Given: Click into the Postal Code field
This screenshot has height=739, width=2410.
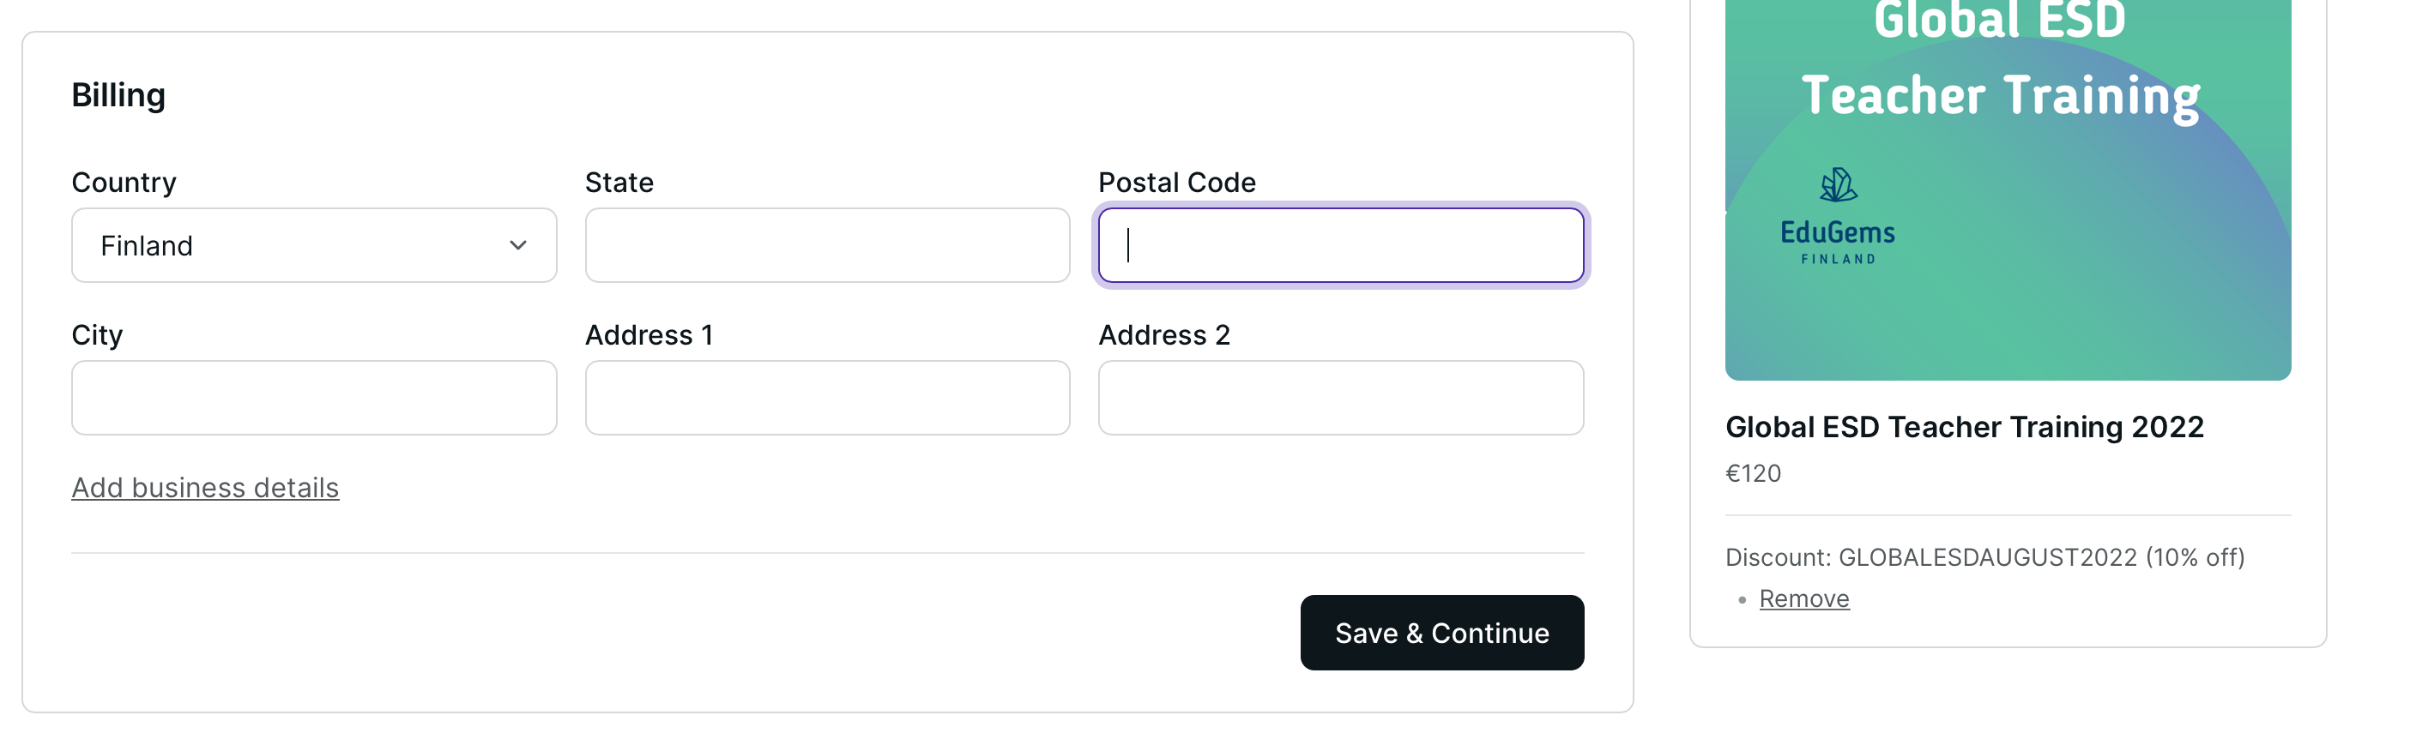Looking at the screenshot, I should pyautogui.click(x=1340, y=245).
